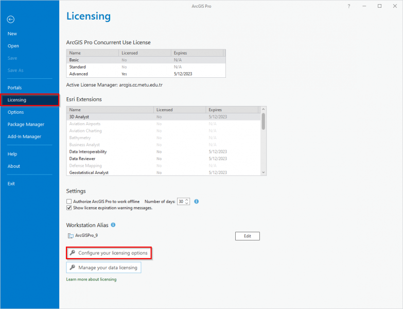Click Expires header in Esri Extensions table
Viewport: 403px width, 309px height.
[232, 110]
